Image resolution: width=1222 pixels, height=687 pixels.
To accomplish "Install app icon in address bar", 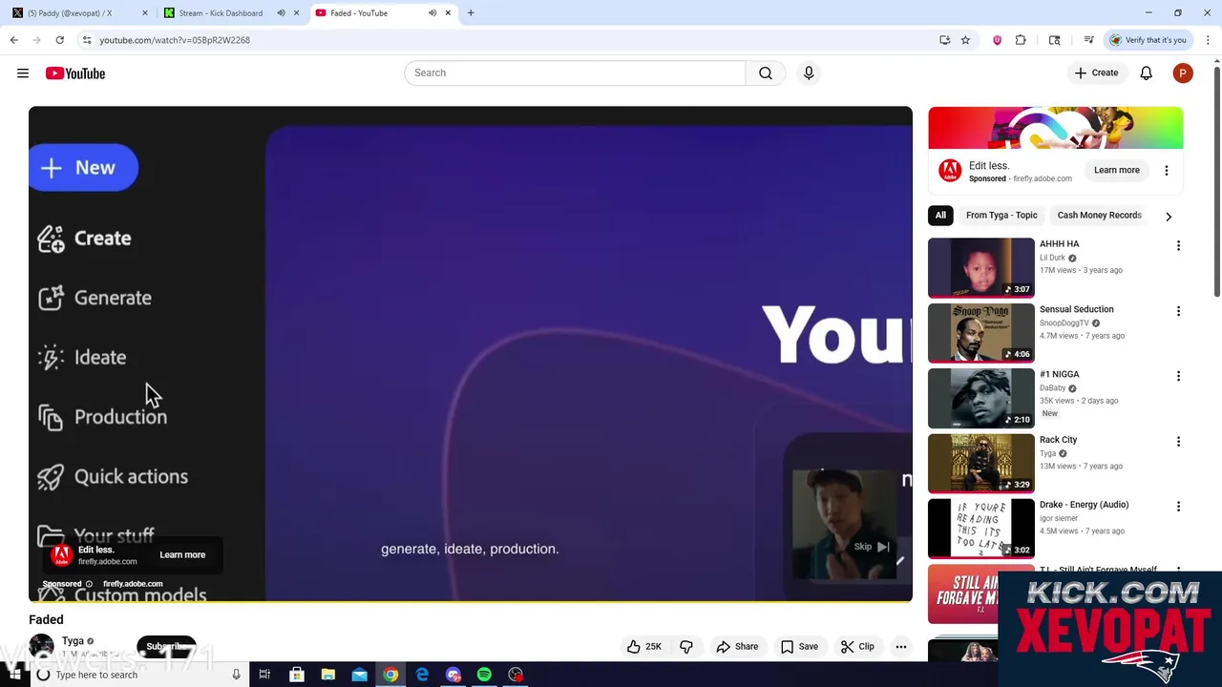I will tap(944, 40).
